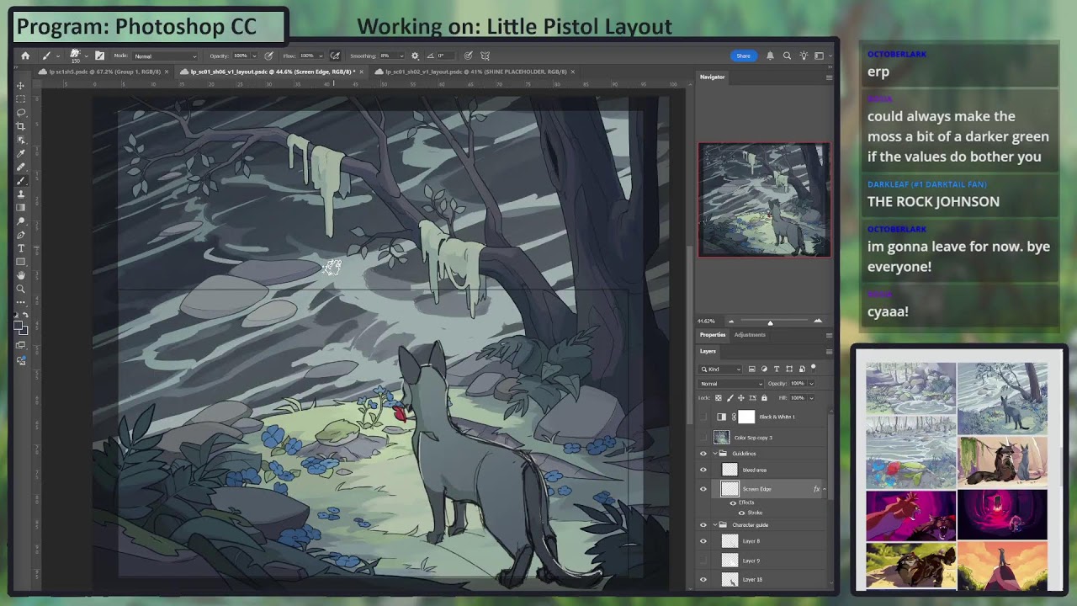Select the Clone Stamp tool
This screenshot has width=1077, height=606.
(21, 194)
